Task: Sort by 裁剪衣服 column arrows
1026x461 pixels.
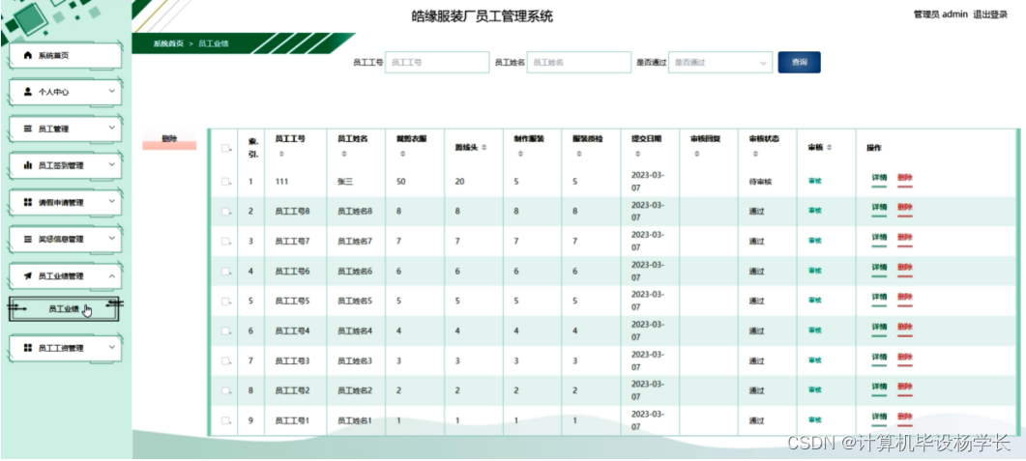Action: tap(402, 155)
